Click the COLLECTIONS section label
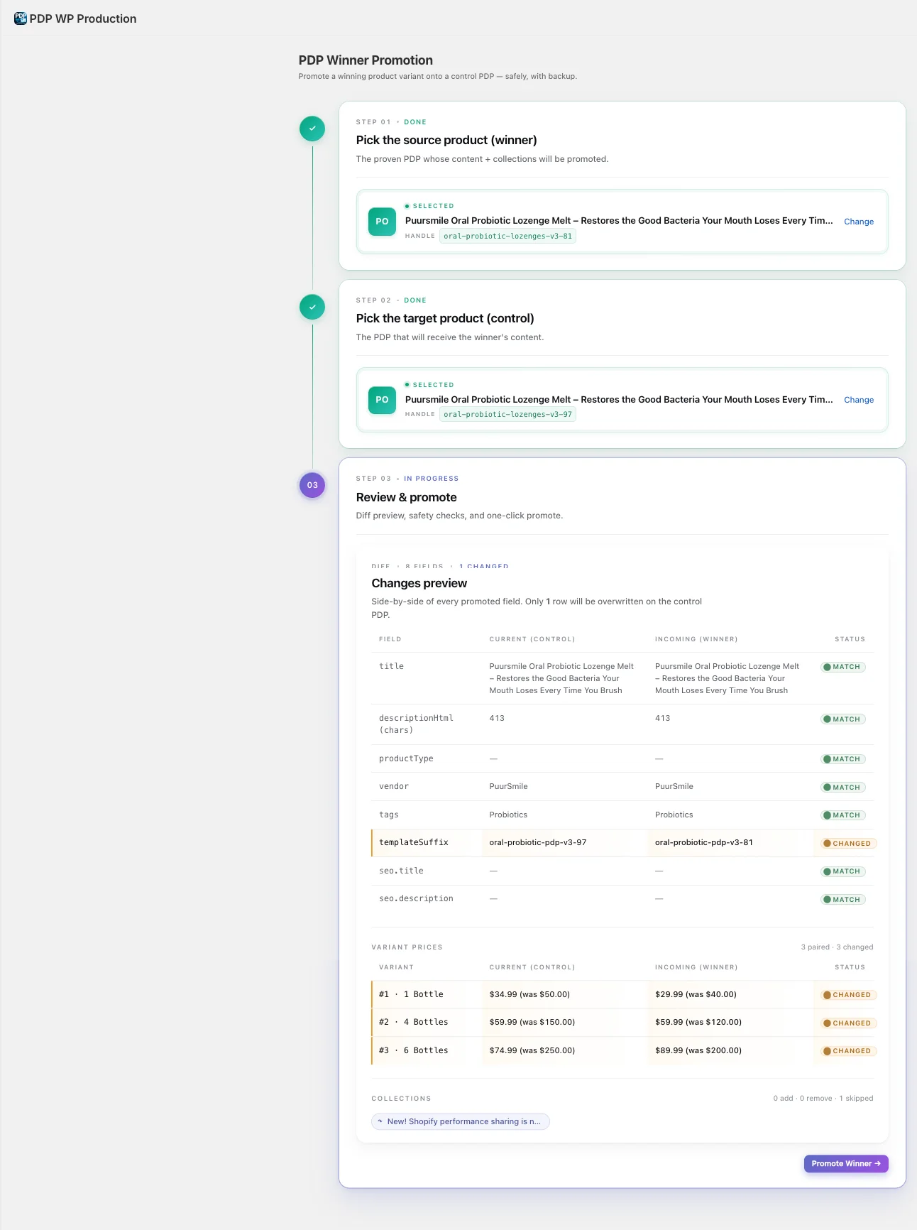This screenshot has width=917, height=1230. (402, 1099)
